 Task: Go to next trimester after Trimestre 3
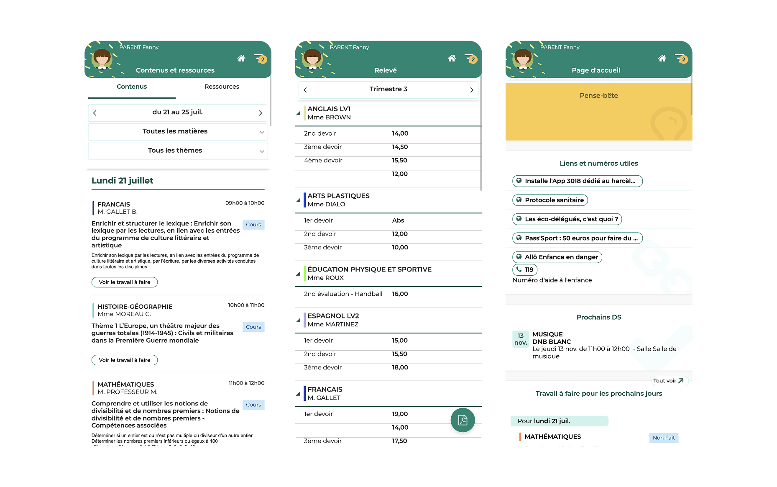(472, 90)
